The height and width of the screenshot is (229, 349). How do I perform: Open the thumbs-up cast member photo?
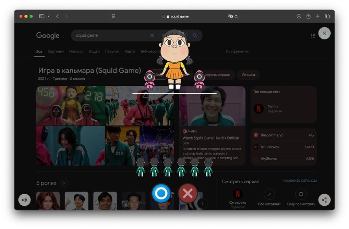76,201
